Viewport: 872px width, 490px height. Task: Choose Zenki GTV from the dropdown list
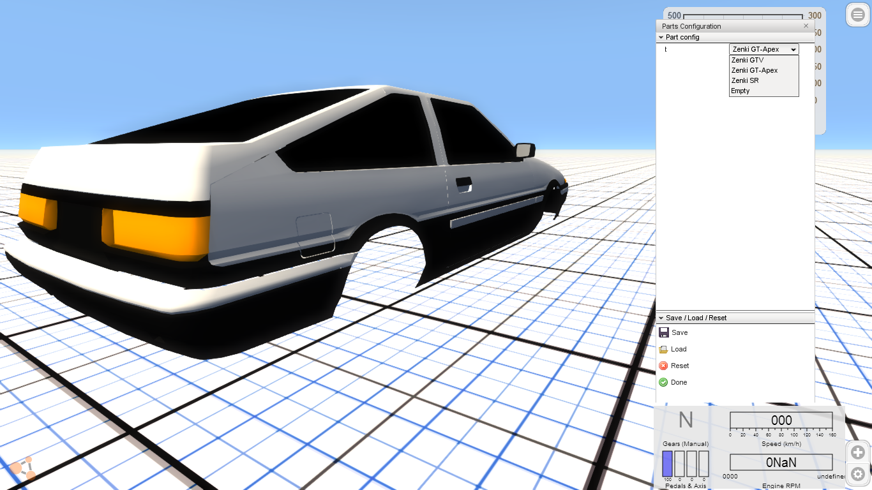(764, 60)
